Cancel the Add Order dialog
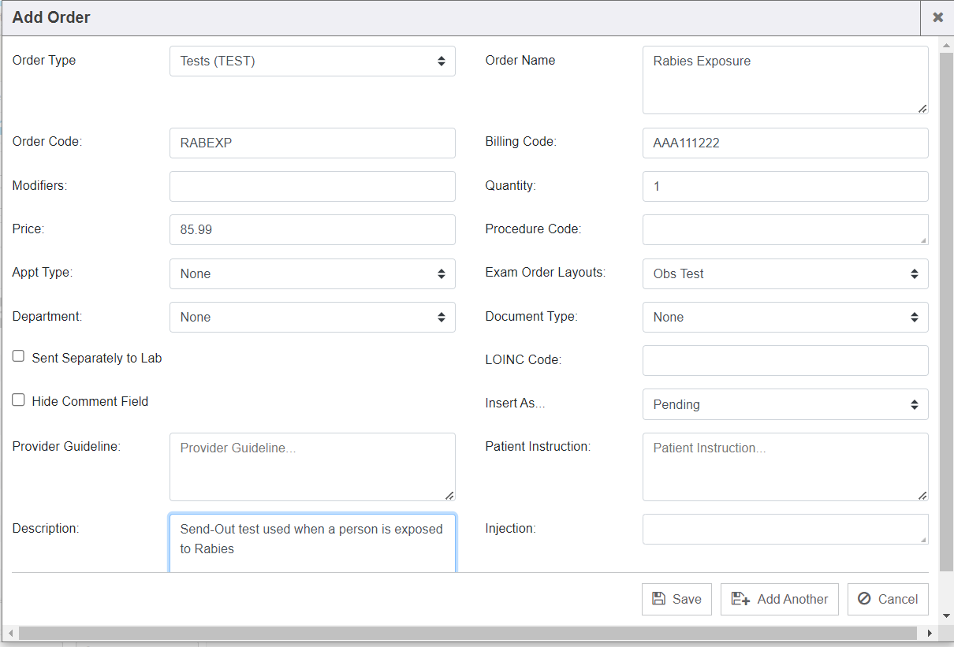Screen dimensions: 954x647 click(887, 599)
